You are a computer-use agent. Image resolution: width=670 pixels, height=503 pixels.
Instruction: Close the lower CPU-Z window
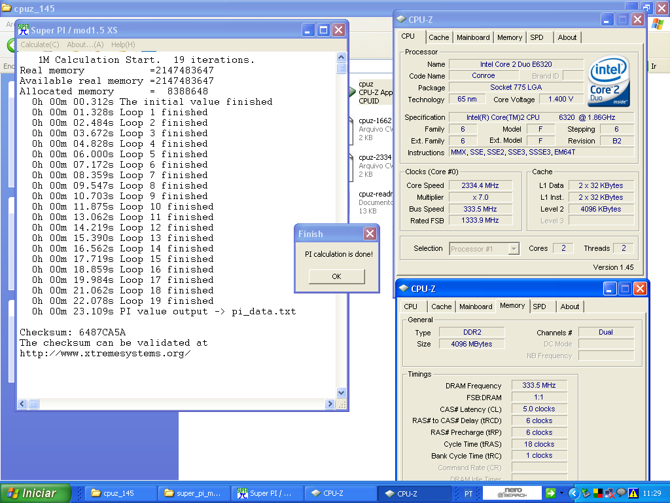640,289
